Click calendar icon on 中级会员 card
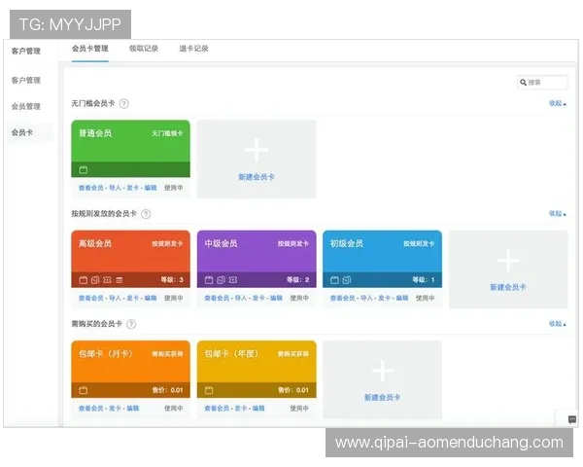 tap(209, 279)
